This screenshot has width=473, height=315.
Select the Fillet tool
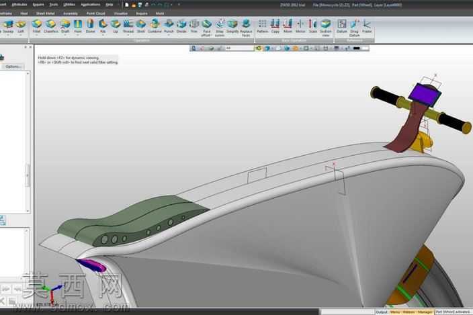click(36, 26)
